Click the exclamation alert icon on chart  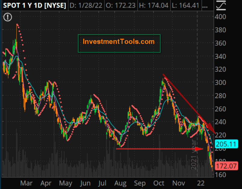pyautogui.click(x=8, y=17)
